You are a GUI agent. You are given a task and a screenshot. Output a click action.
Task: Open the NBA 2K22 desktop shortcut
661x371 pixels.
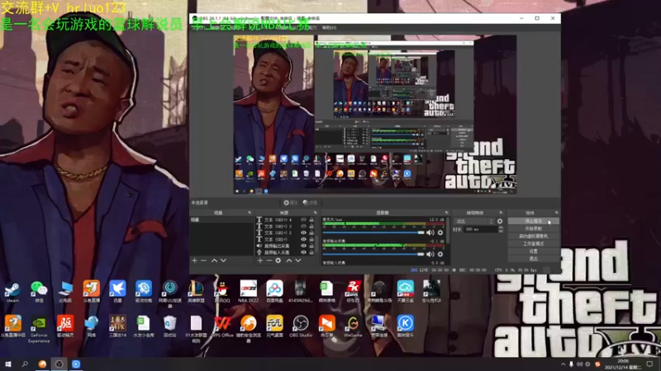pos(248,292)
